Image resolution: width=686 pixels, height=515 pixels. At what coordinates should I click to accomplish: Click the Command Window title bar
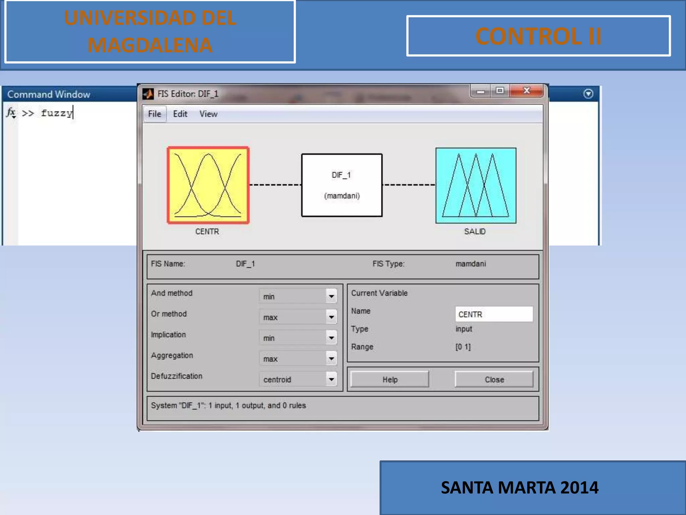pyautogui.click(x=70, y=94)
